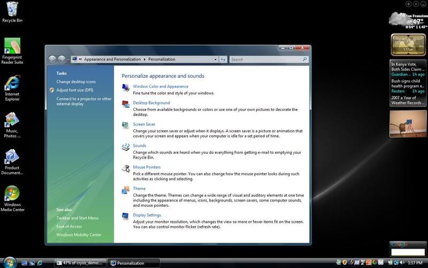Click the network connection tray icon

pyautogui.click(x=396, y=263)
